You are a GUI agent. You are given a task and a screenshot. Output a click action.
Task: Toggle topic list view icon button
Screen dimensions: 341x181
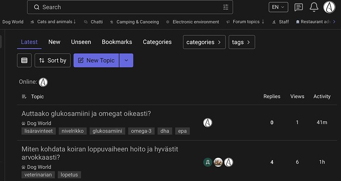(x=24, y=60)
